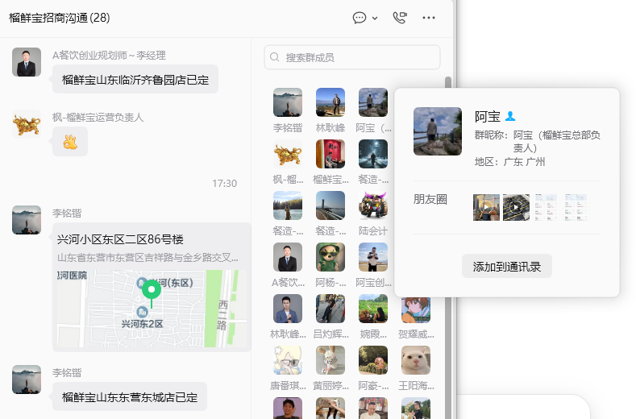Open member 阿宝创... avatar

click(x=372, y=257)
